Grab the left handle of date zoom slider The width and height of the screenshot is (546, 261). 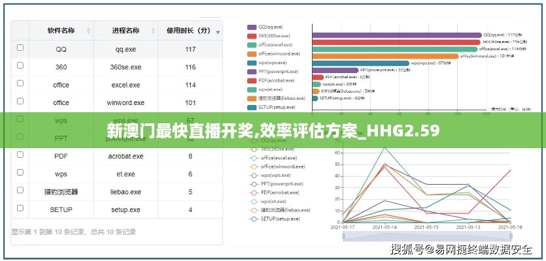(344, 236)
